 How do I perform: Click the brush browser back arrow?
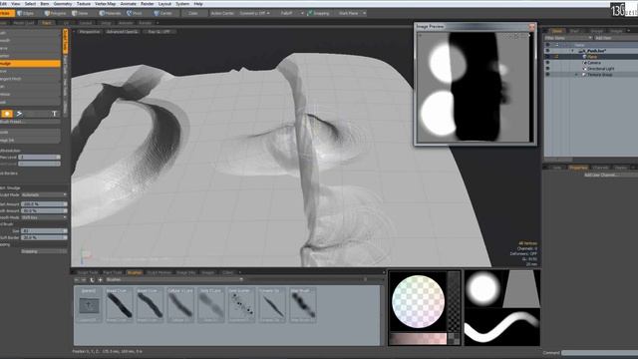tap(77, 280)
